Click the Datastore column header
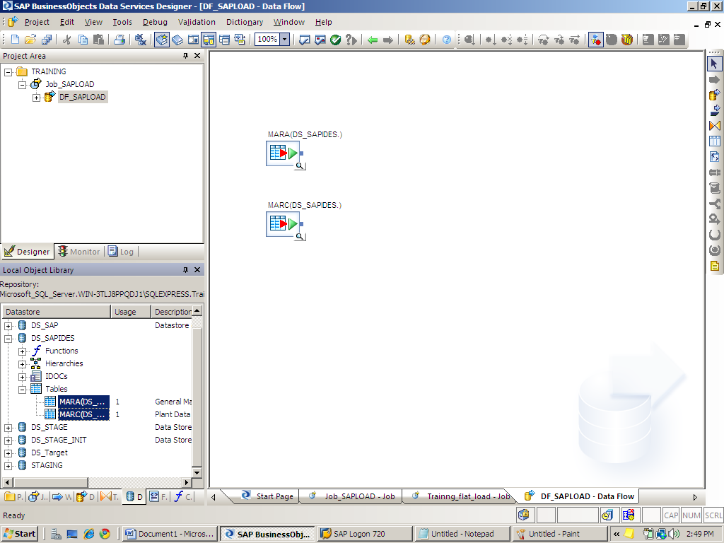 (57, 312)
